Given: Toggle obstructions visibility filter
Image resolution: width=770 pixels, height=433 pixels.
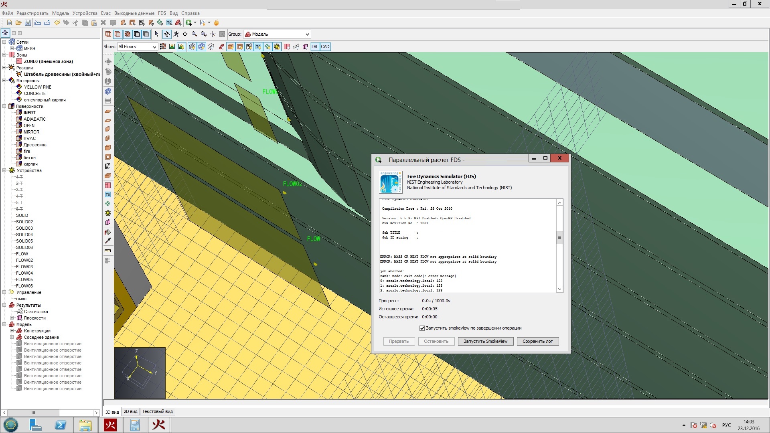Looking at the screenshot, I should pos(231,47).
